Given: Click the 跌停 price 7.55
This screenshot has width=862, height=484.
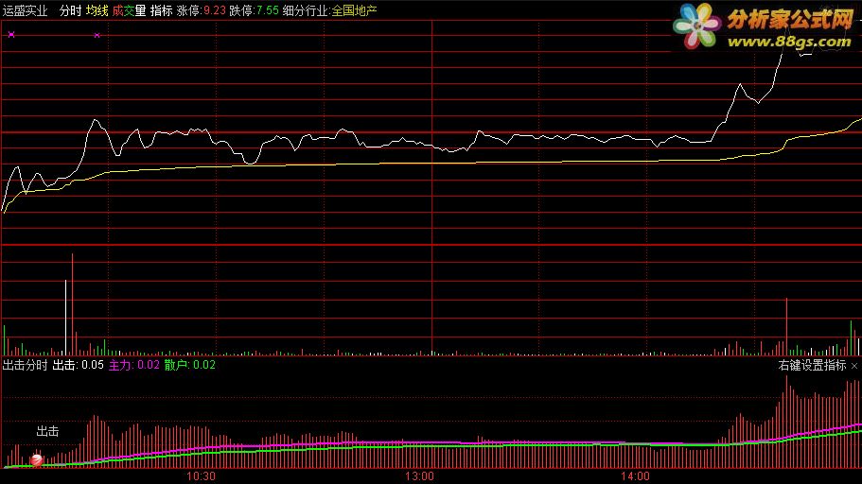Looking at the screenshot, I should click(267, 10).
